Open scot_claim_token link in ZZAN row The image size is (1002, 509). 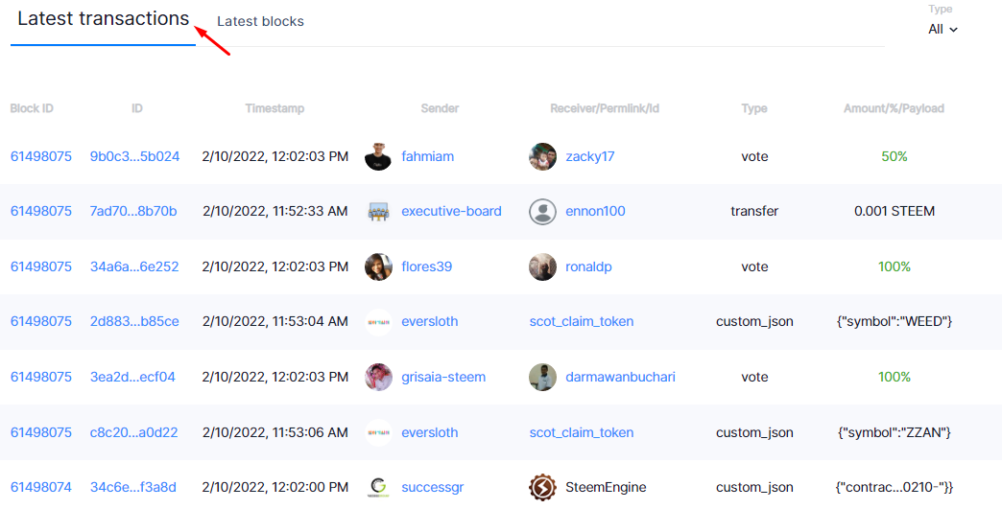click(582, 432)
